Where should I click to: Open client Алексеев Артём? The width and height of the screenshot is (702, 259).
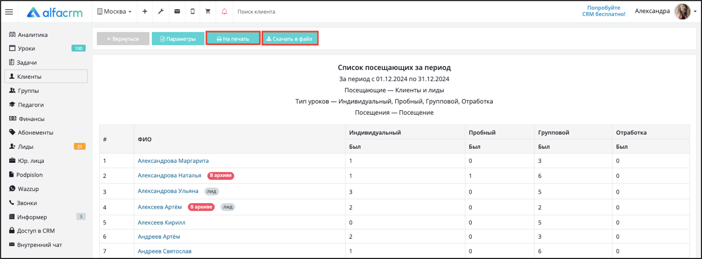coord(160,207)
